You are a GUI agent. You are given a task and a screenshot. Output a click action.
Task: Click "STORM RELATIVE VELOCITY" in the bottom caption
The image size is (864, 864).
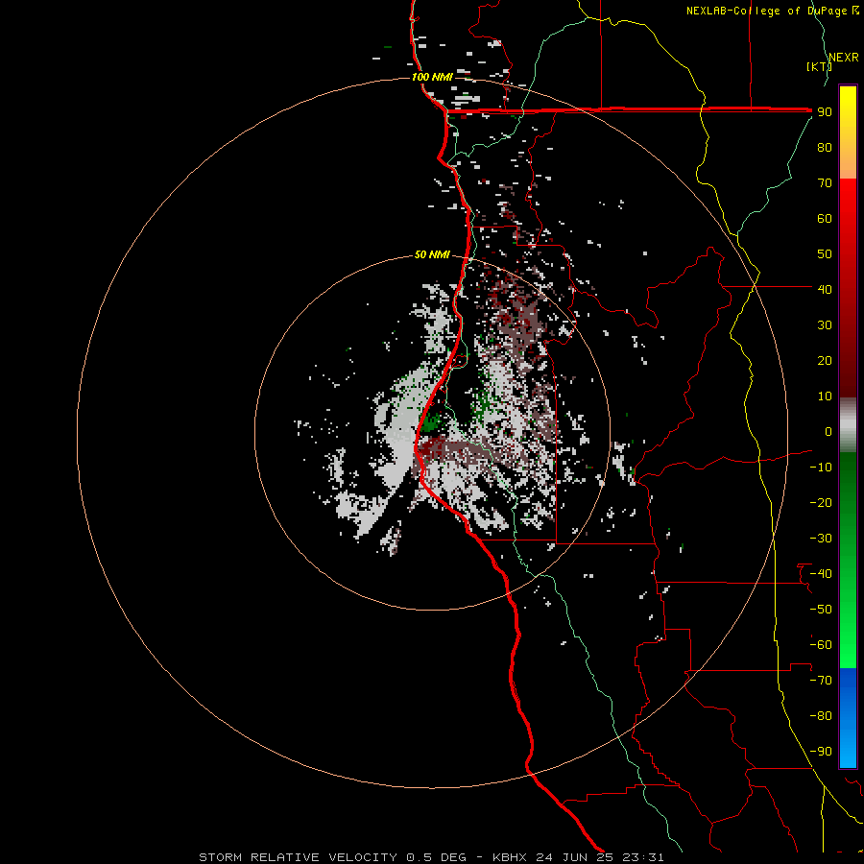click(x=298, y=857)
